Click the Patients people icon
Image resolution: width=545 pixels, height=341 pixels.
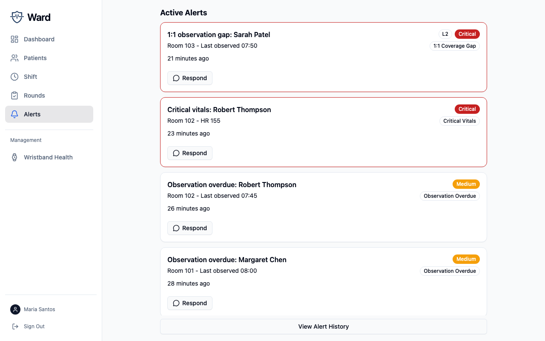pyautogui.click(x=14, y=58)
